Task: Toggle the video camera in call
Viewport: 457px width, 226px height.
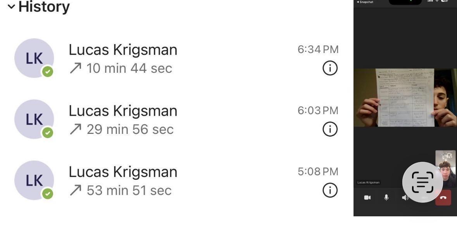Action: pyautogui.click(x=367, y=198)
